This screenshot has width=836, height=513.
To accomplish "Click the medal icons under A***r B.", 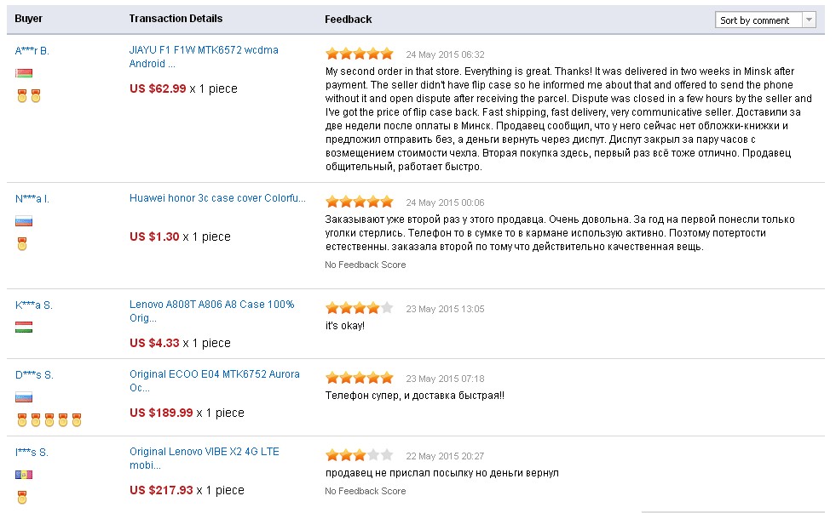I will point(29,97).
